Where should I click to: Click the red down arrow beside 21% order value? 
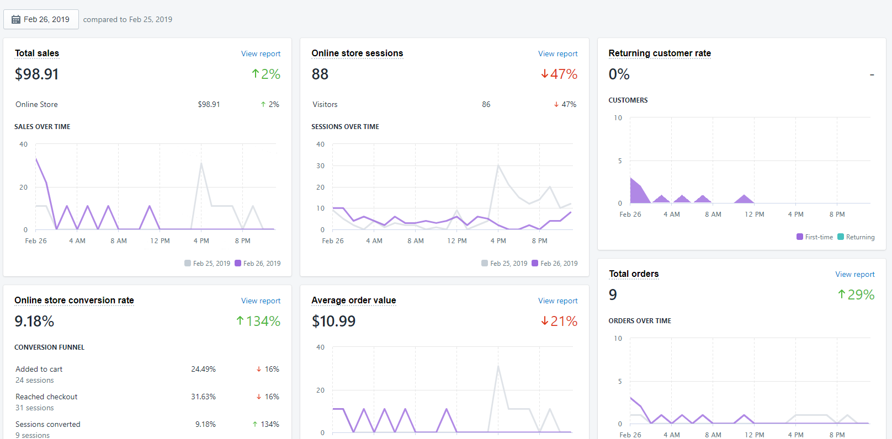pos(545,321)
